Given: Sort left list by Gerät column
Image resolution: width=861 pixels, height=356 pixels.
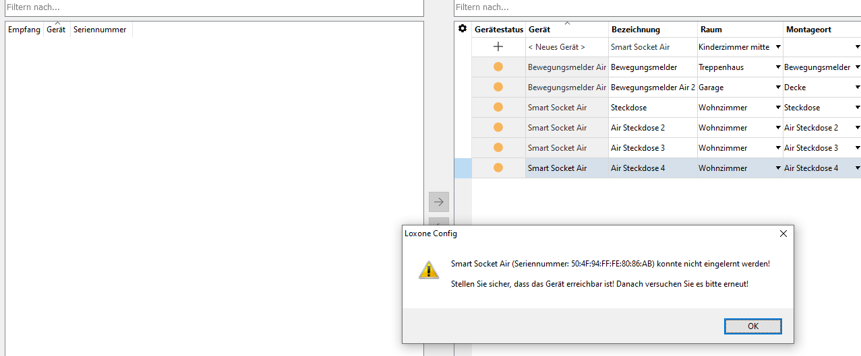Looking at the screenshot, I should pyautogui.click(x=57, y=30).
